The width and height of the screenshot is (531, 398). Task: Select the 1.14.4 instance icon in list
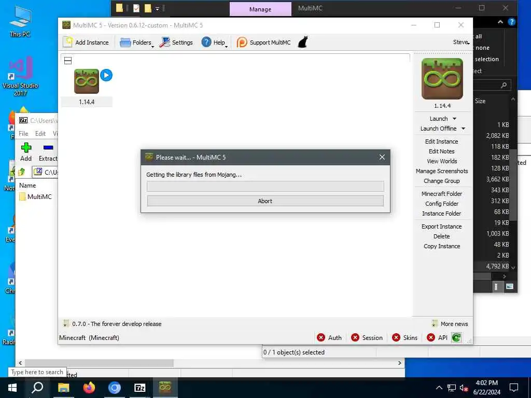pos(87,81)
